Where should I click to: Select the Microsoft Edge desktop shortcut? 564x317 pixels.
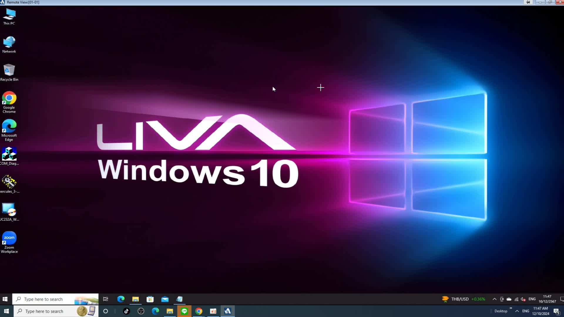[x=9, y=130]
